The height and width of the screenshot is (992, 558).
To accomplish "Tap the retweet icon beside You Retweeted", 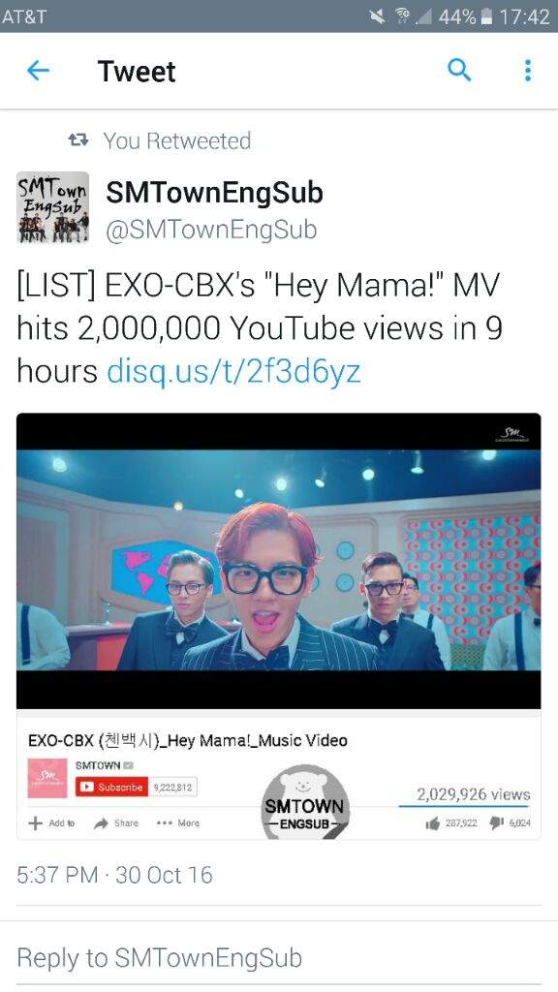I will (x=78, y=139).
